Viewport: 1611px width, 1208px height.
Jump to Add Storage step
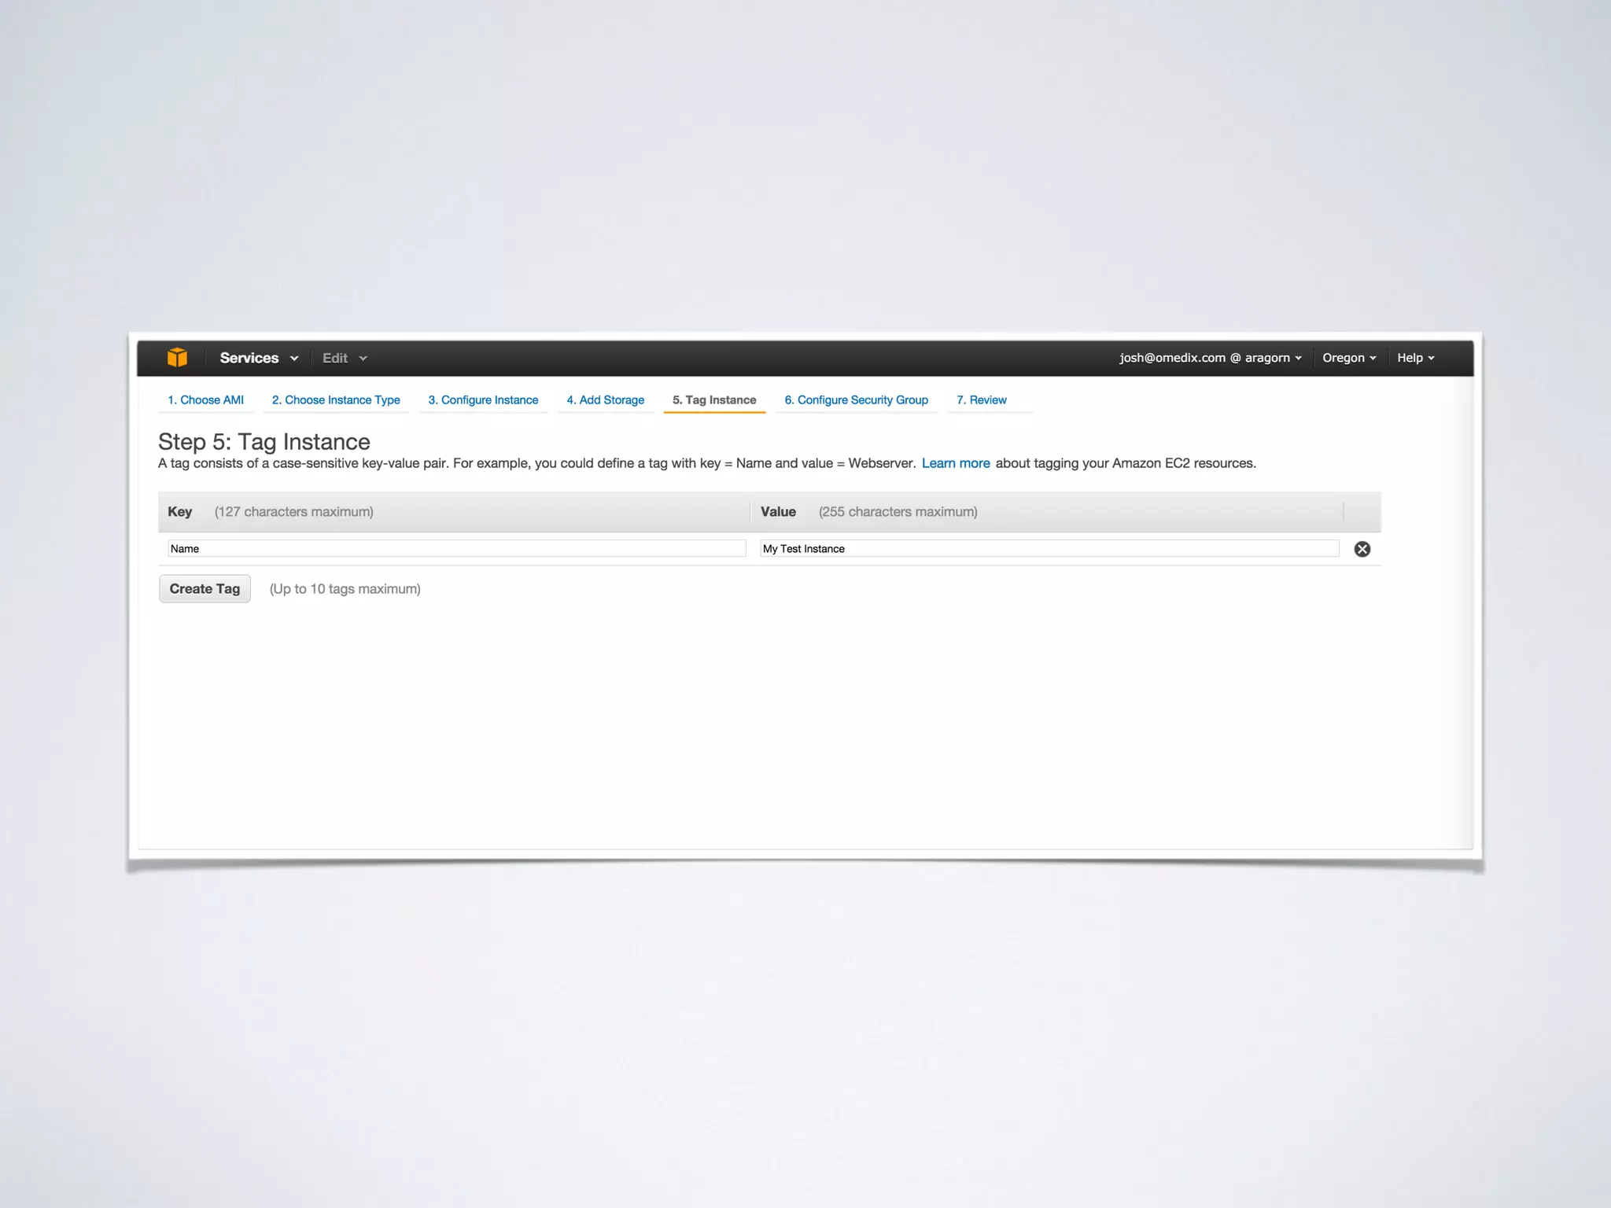pyautogui.click(x=605, y=400)
